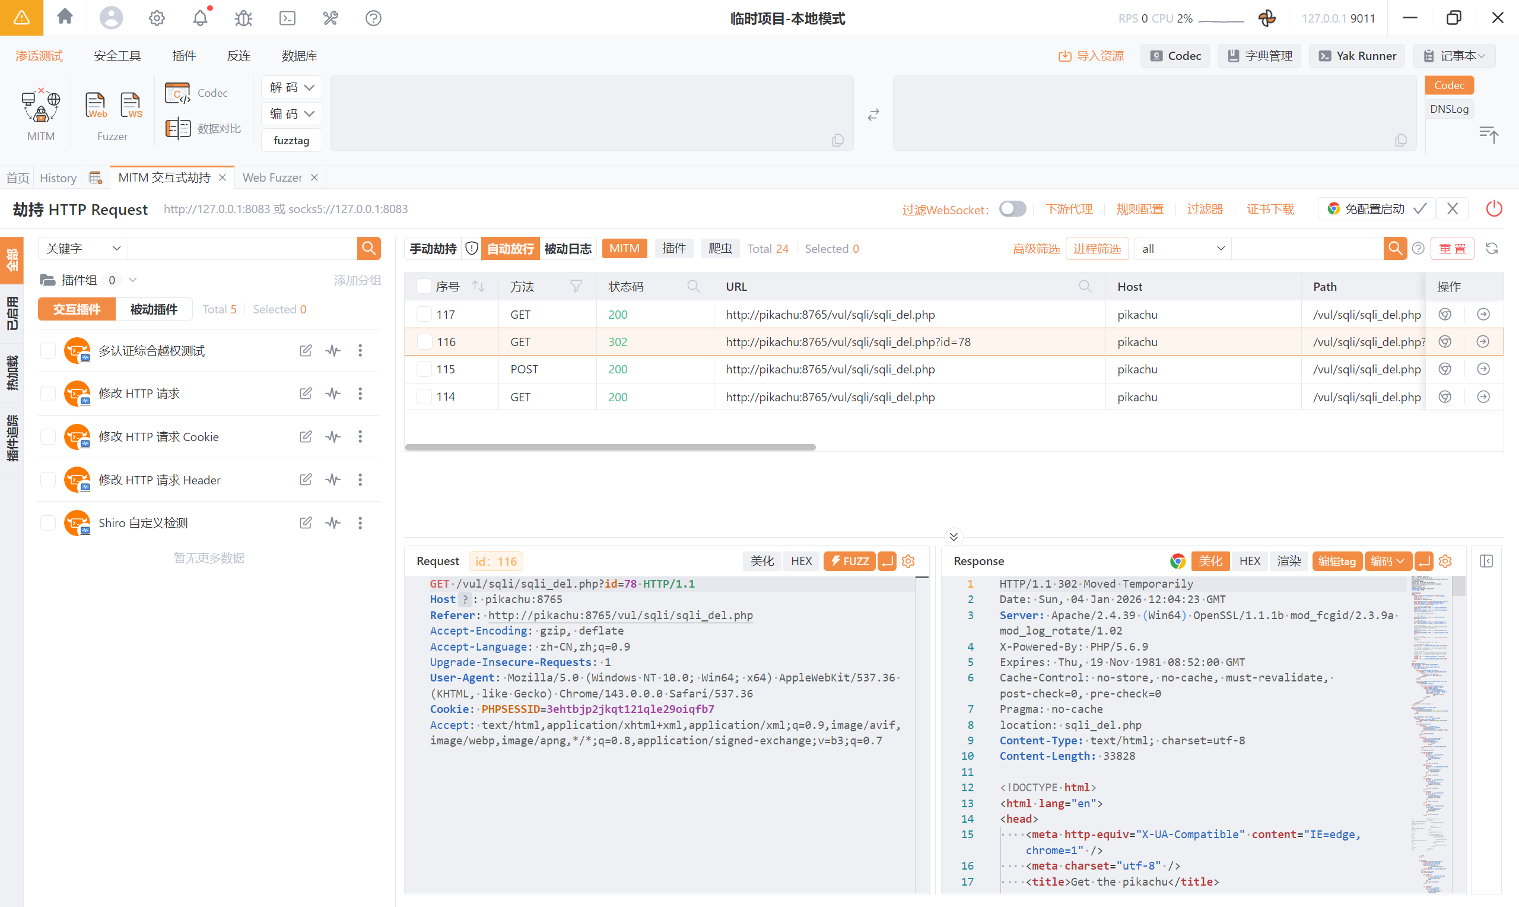Open the WS Fuzzer icon
The width and height of the screenshot is (1519, 907).
tap(131, 105)
